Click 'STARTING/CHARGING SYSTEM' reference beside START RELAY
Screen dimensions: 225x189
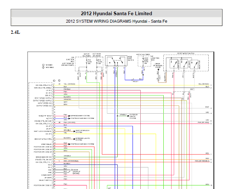click(x=82, y=144)
